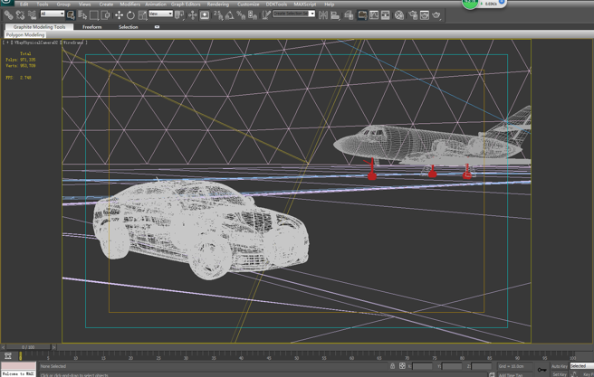Image resolution: width=594 pixels, height=377 pixels.
Task: Toggle the Selection Lock padlock
Action: [392, 365]
